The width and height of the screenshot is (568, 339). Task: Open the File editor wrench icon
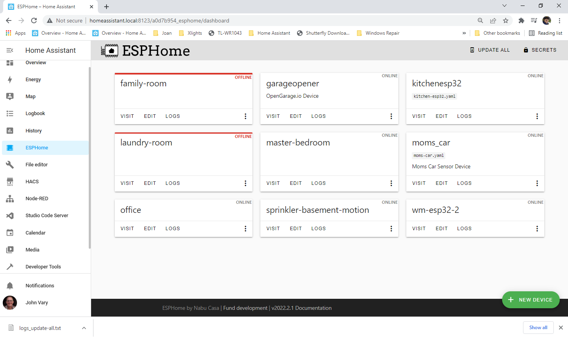10,164
